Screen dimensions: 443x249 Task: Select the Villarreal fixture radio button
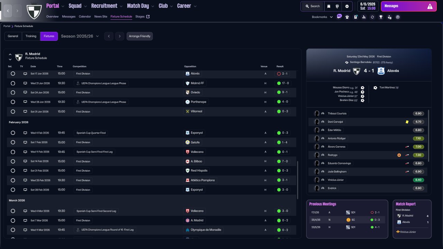(13, 112)
